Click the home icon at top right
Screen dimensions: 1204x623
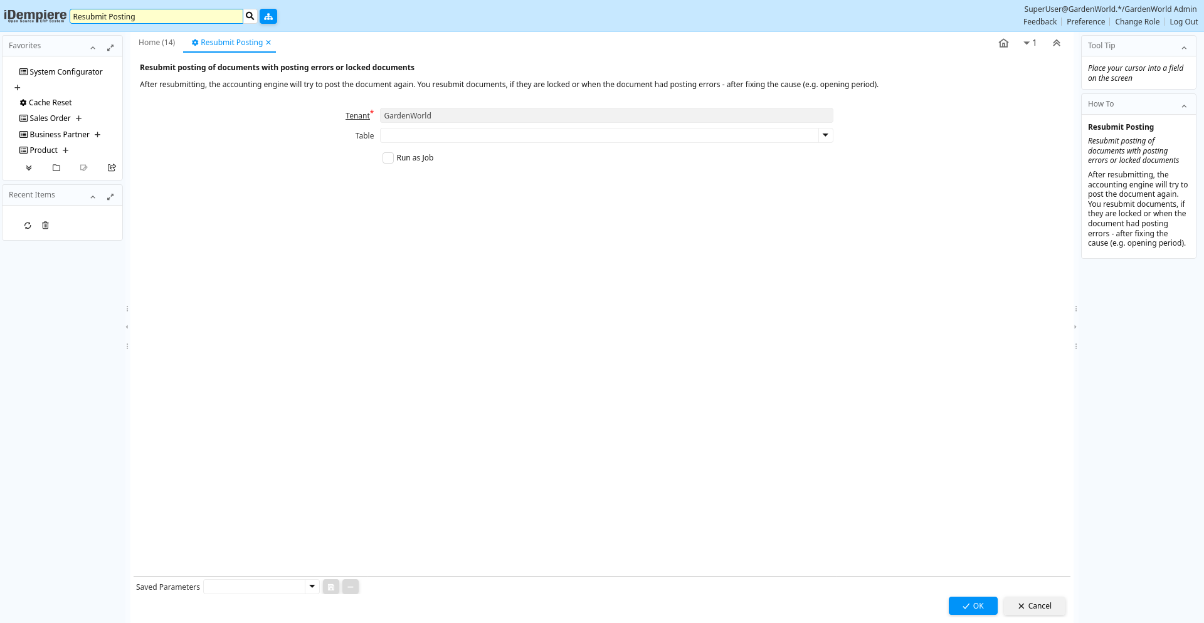[x=1003, y=43]
